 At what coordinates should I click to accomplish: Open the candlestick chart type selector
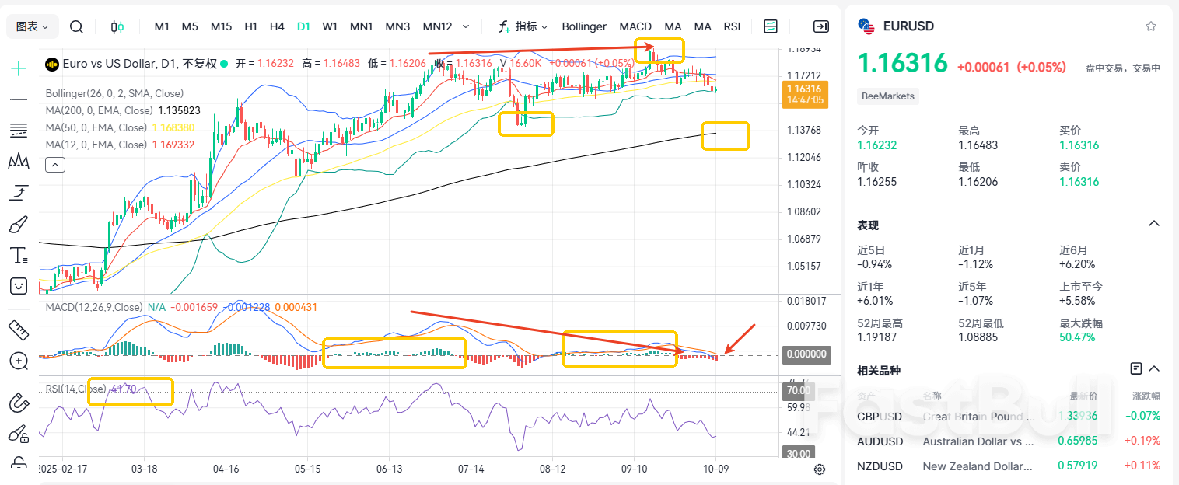[x=117, y=26]
